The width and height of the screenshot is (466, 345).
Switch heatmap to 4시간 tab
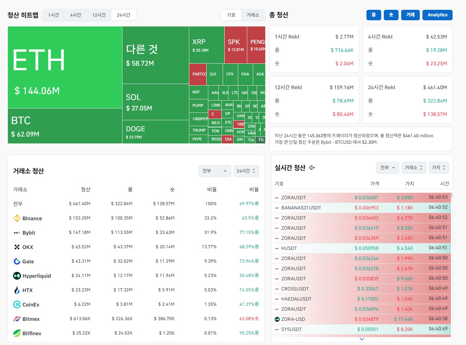click(75, 15)
